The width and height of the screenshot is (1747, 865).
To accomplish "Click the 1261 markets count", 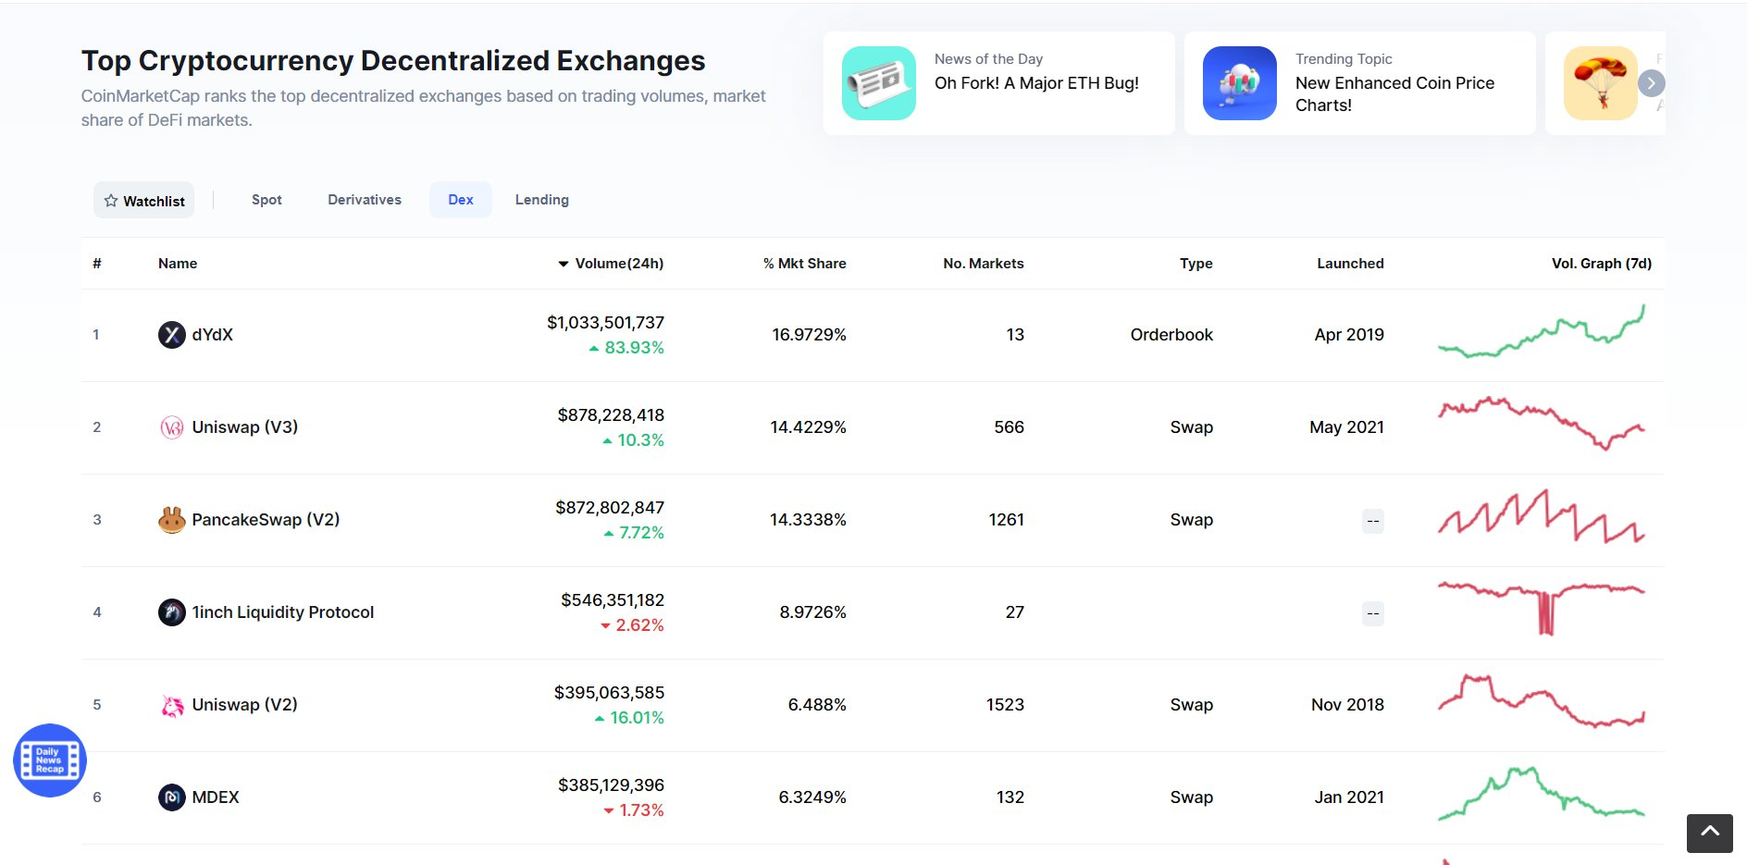I will 1007,520.
